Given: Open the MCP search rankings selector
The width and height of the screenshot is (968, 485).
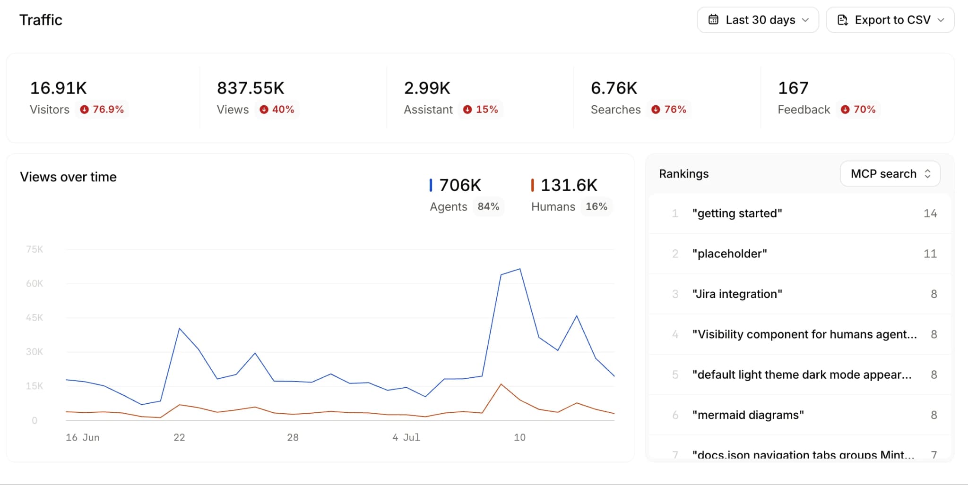Looking at the screenshot, I should [890, 174].
